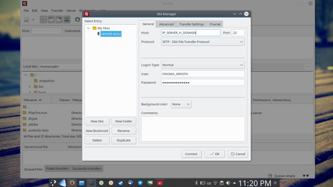The image size is (333, 187).
Task: Open Steam from the taskbar
Action: coord(121,183)
